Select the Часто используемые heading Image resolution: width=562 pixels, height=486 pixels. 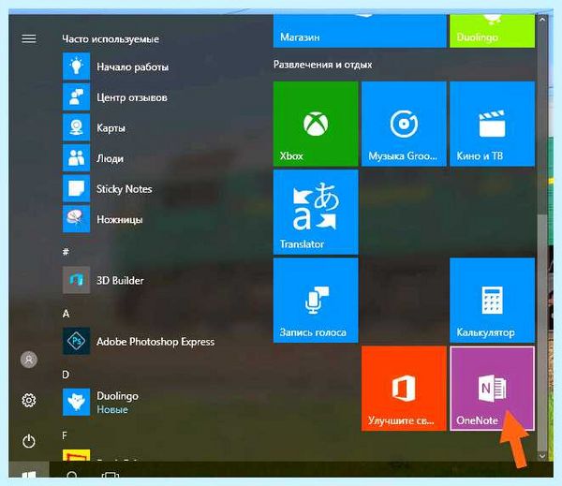click(x=111, y=38)
